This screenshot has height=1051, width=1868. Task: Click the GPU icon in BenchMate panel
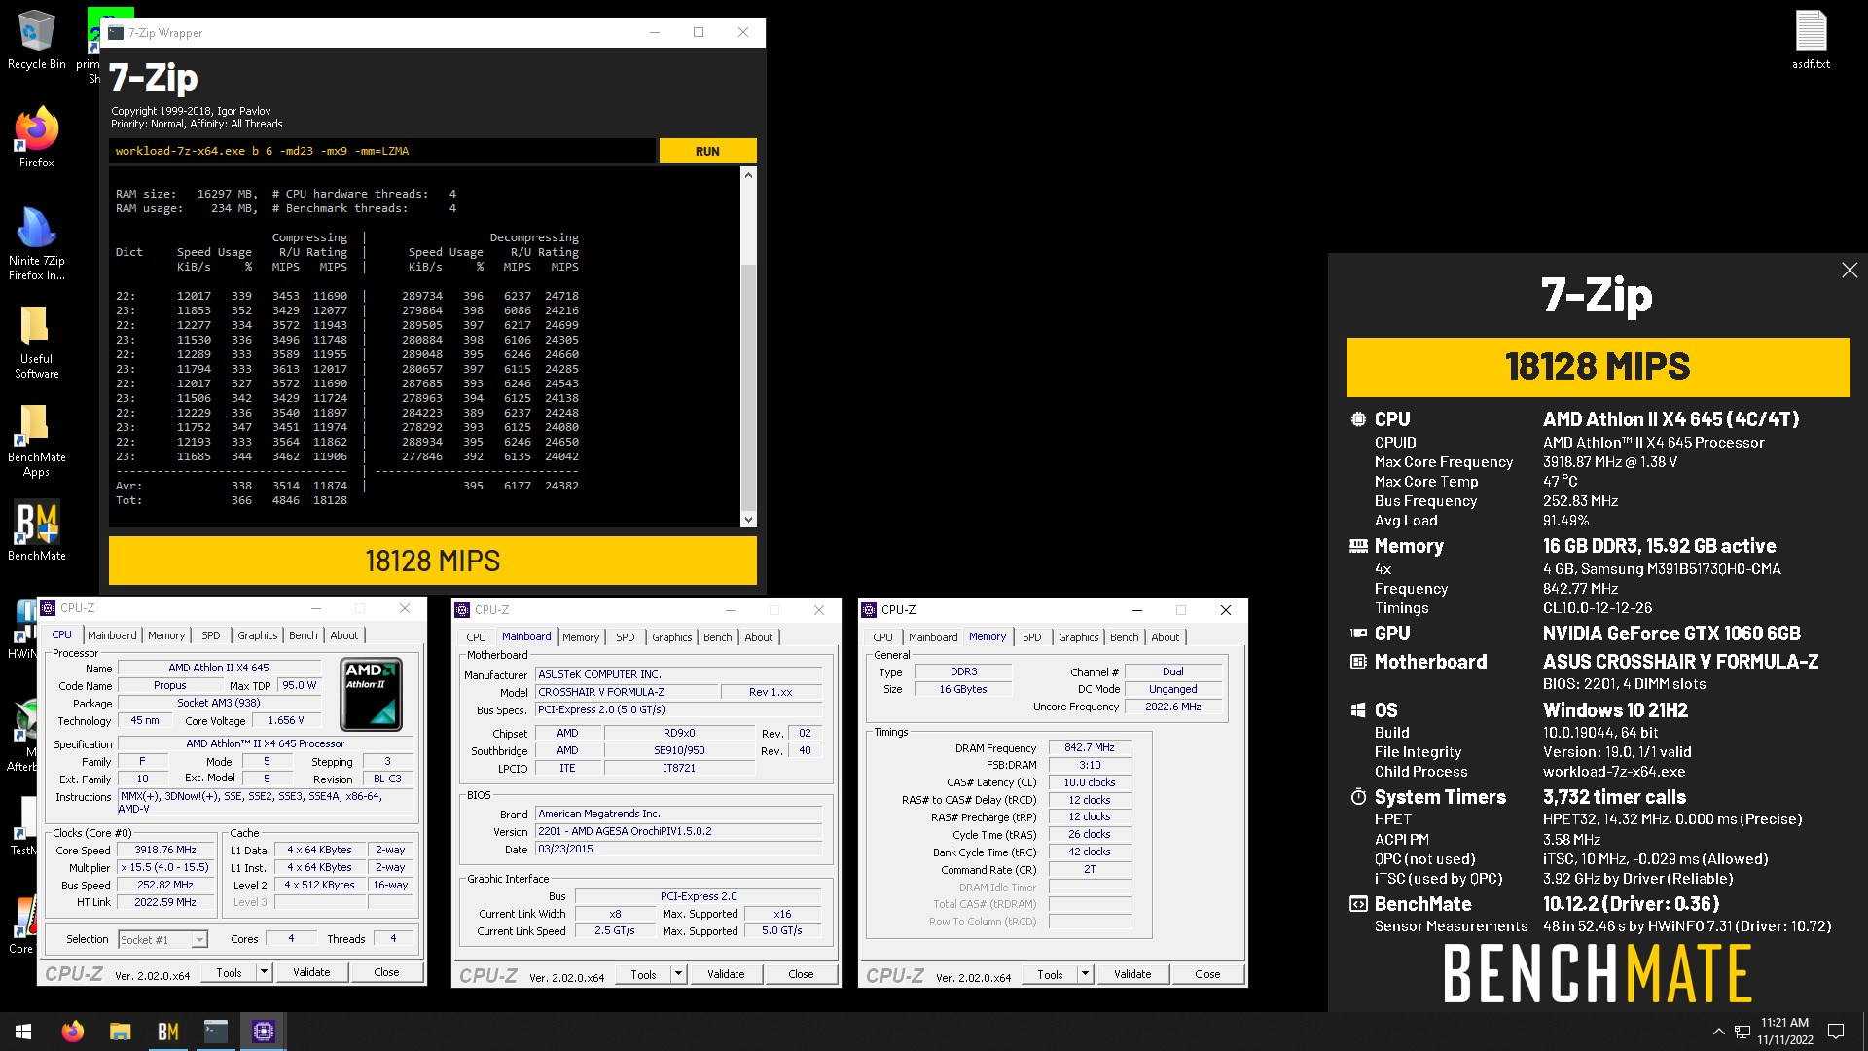coord(1358,634)
